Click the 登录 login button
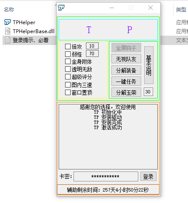This screenshot has width=188, height=203. pyautogui.click(x=148, y=176)
